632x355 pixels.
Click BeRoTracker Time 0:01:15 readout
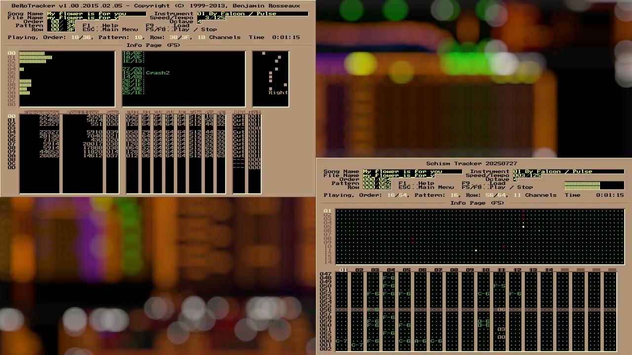tap(274, 37)
